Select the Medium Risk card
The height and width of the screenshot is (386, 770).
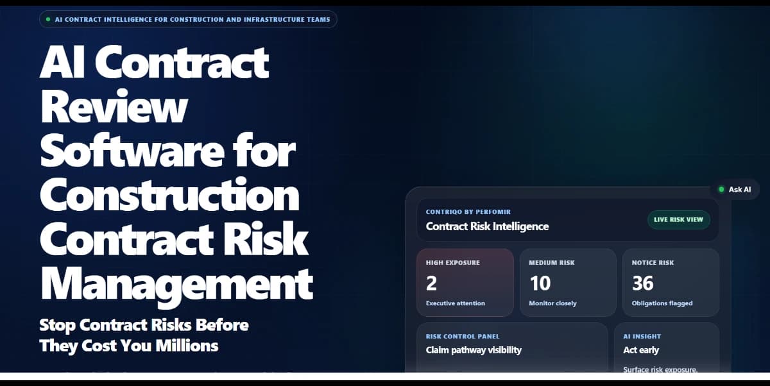click(x=568, y=283)
